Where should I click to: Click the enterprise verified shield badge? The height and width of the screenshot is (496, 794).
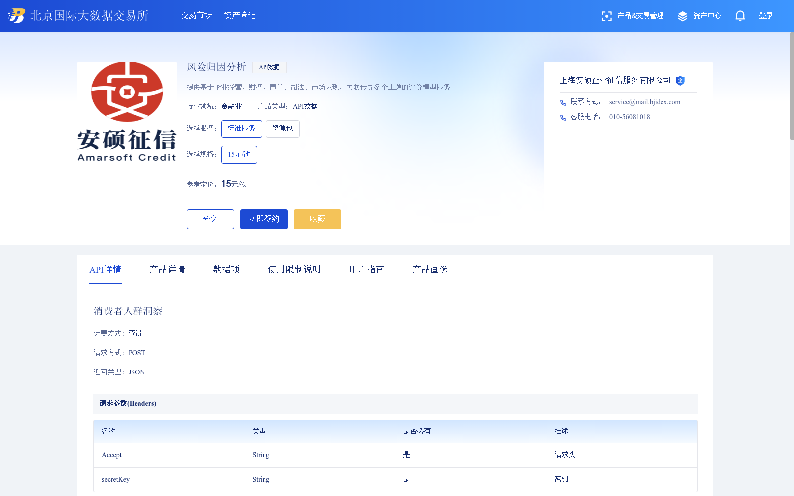(x=680, y=81)
